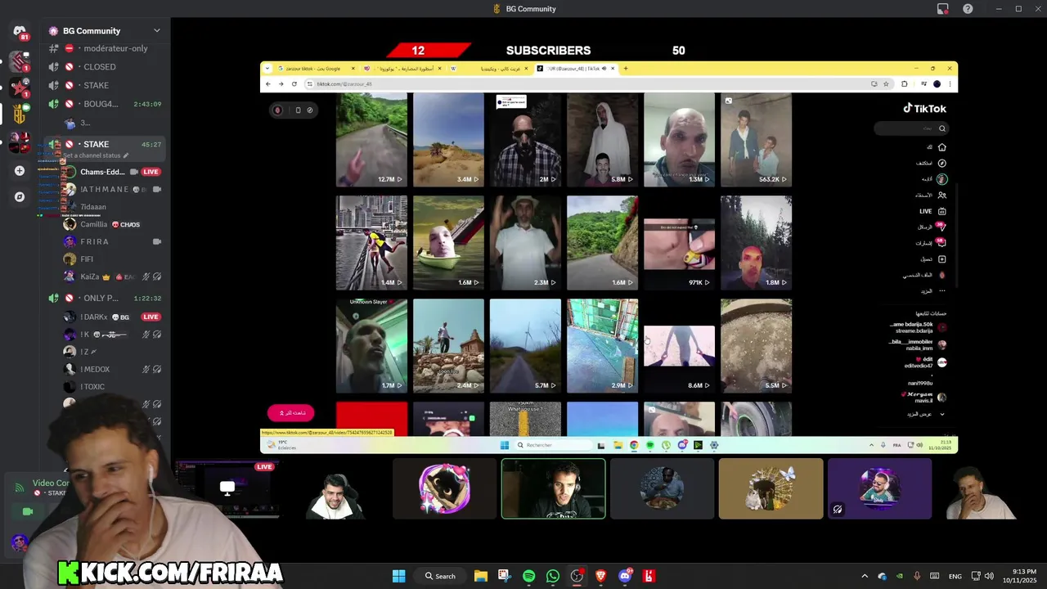Join the BOUG4... voice channel
The height and width of the screenshot is (589, 1047).
point(106,104)
